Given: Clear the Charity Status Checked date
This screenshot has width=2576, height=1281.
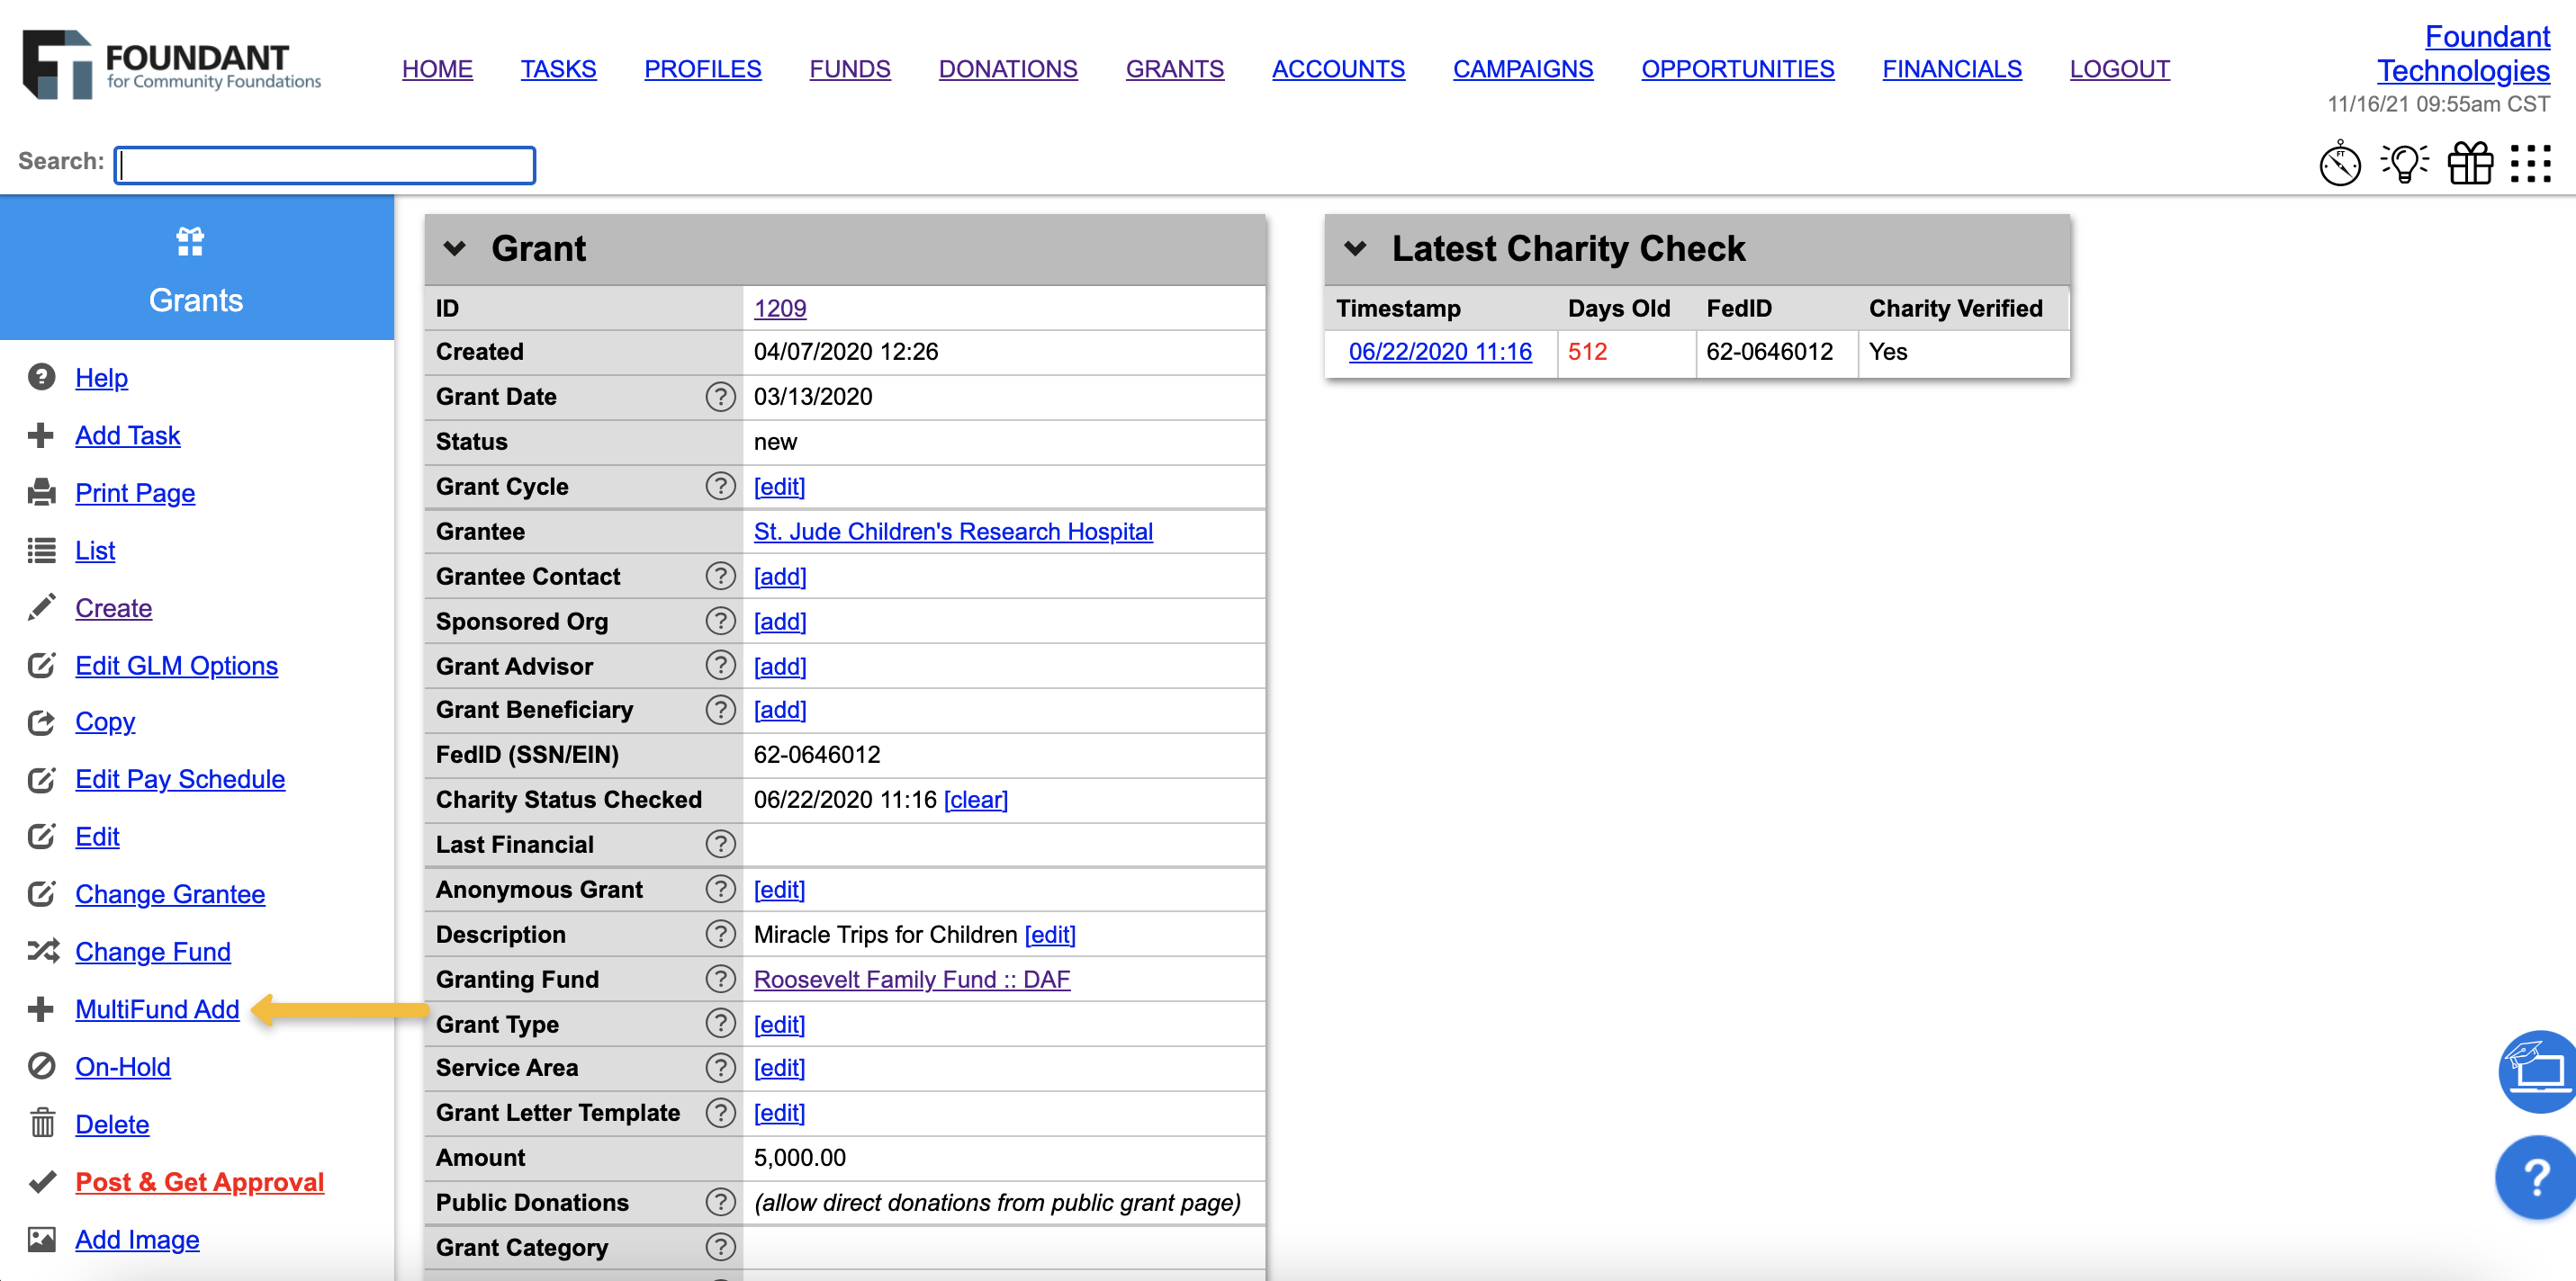Looking at the screenshot, I should 975,800.
